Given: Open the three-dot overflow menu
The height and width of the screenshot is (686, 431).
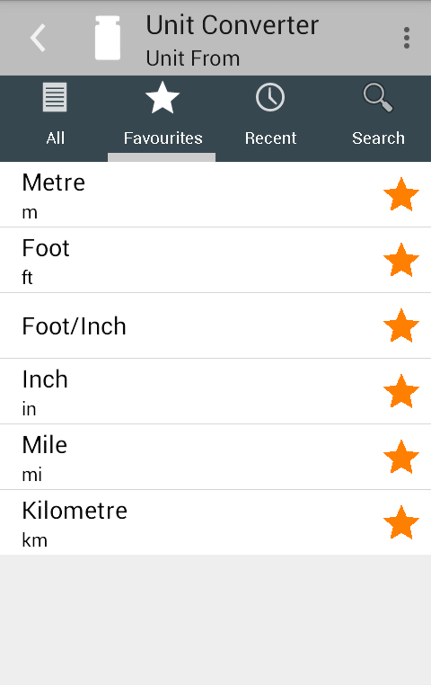Looking at the screenshot, I should point(406,38).
